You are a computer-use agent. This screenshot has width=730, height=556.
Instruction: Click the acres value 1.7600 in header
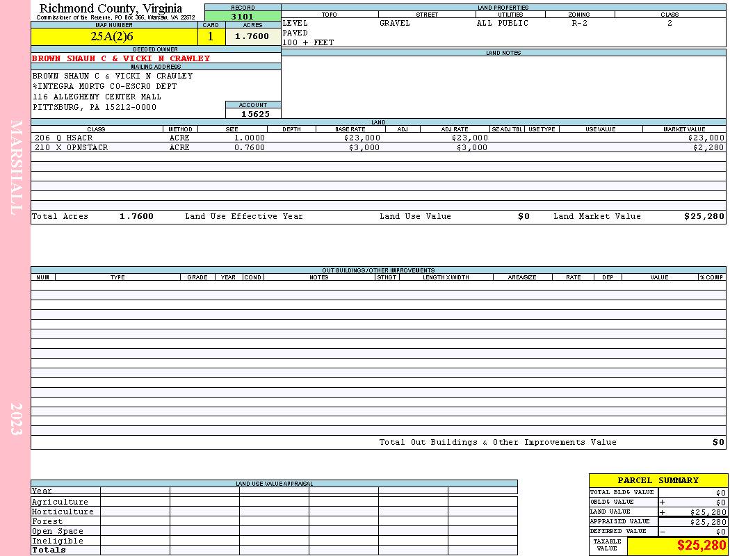tap(253, 36)
